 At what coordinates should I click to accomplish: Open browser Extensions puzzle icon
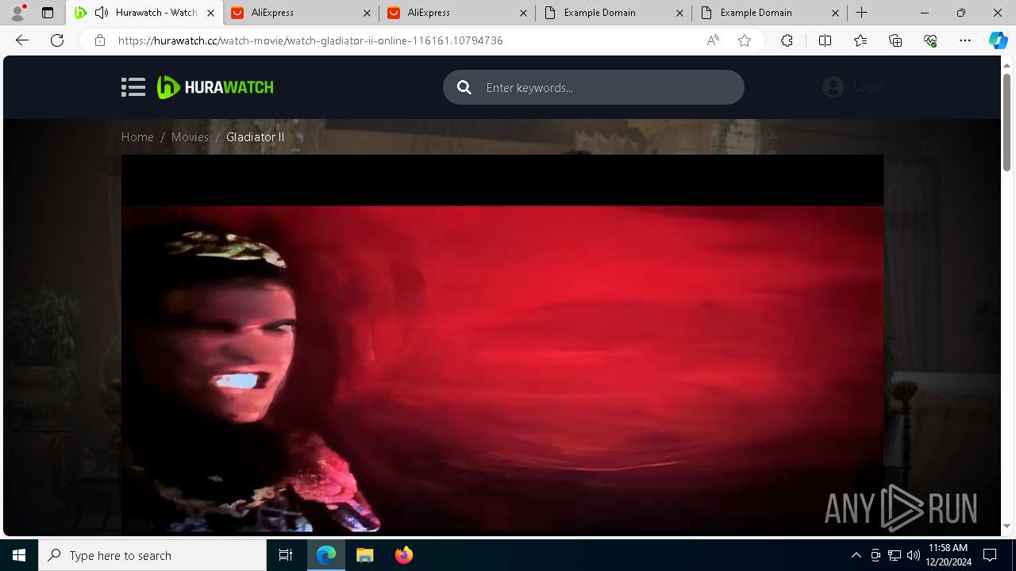pyautogui.click(x=787, y=40)
